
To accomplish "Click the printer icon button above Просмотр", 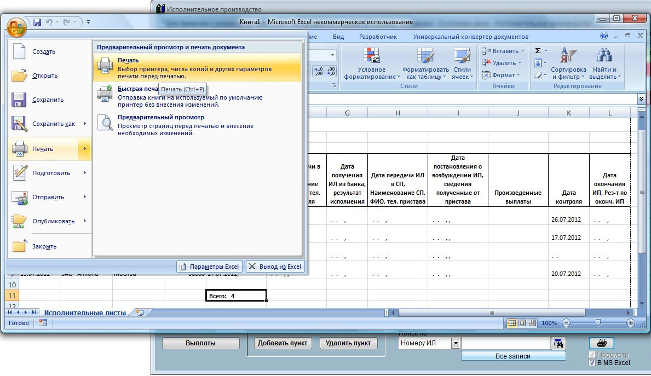I will pyautogui.click(x=601, y=343).
